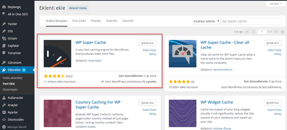Open Sayfalar from the sidebar

[13, 46]
